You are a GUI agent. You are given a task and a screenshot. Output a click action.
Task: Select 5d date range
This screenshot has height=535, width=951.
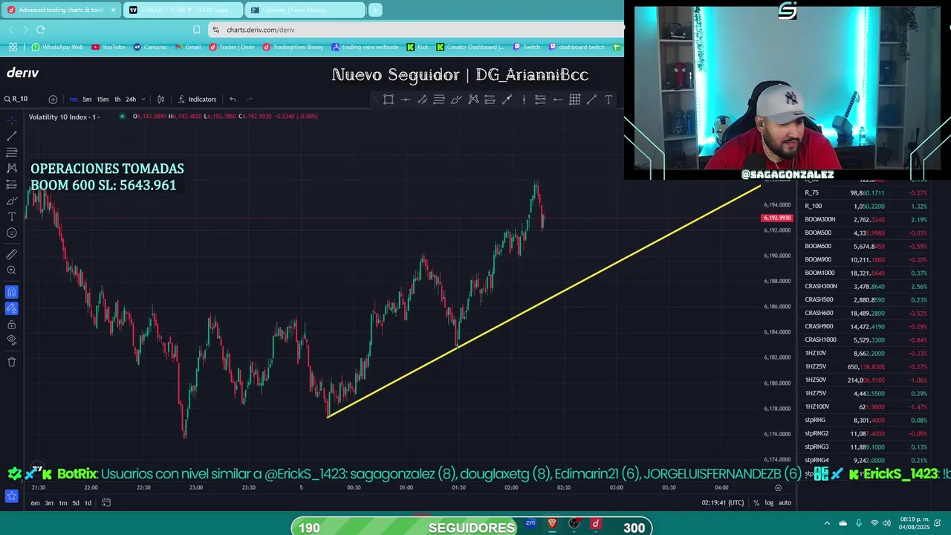pos(76,503)
